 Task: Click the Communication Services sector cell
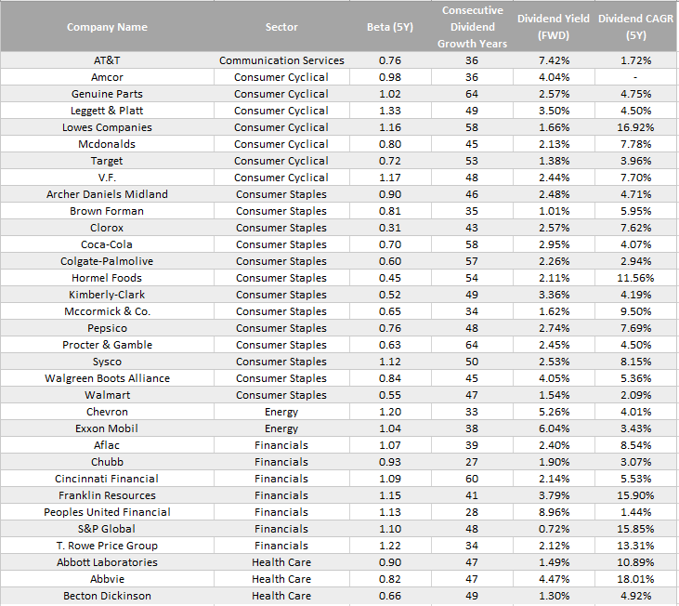pyautogui.click(x=281, y=60)
